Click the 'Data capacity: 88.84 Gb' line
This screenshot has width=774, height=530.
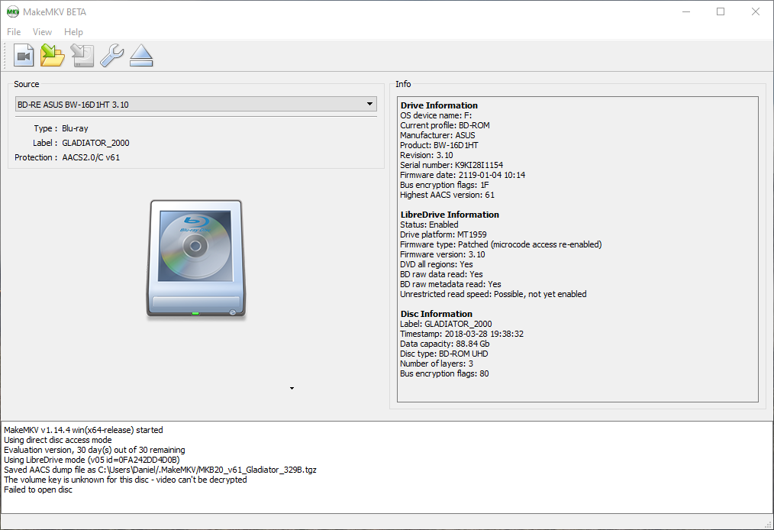pyautogui.click(x=445, y=344)
